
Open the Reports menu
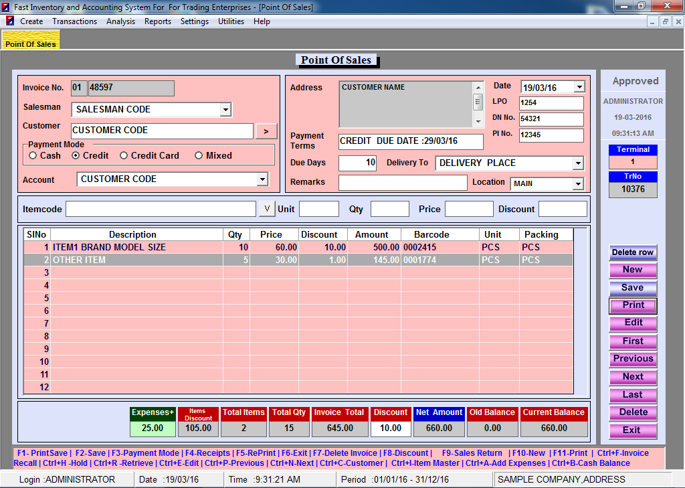[x=158, y=21]
